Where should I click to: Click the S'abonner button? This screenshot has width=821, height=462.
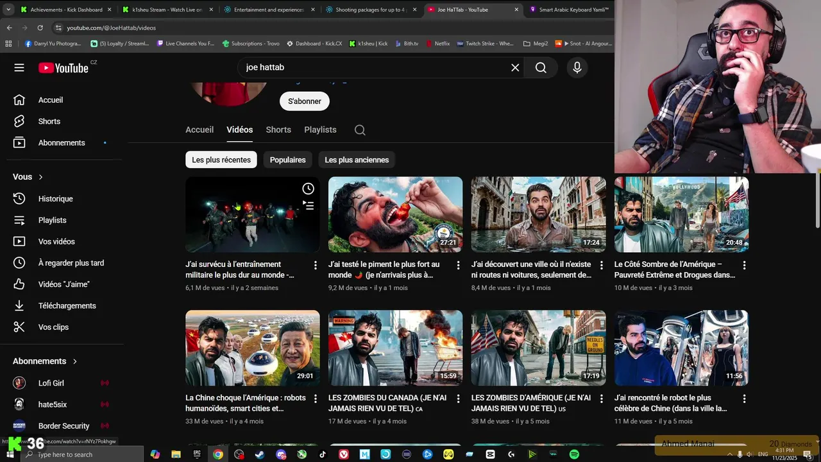click(305, 101)
